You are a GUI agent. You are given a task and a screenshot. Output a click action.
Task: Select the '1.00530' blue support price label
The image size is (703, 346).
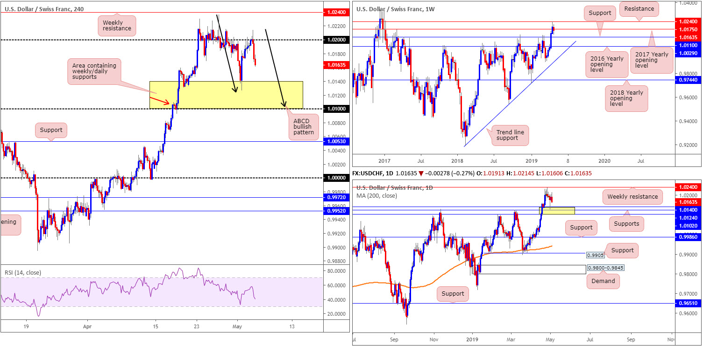tap(336, 141)
